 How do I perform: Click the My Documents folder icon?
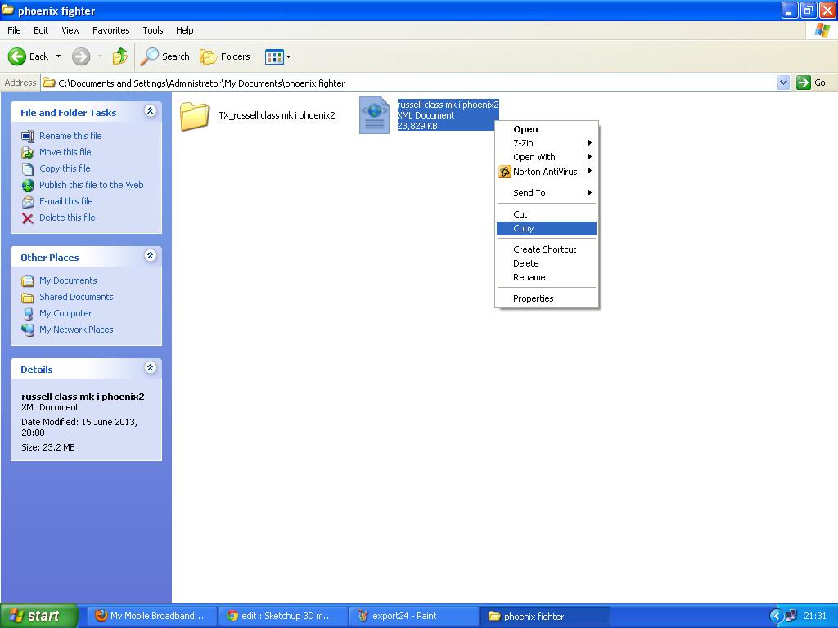28,281
